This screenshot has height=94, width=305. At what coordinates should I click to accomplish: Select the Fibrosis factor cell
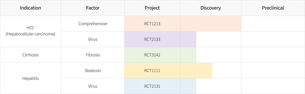(93, 55)
